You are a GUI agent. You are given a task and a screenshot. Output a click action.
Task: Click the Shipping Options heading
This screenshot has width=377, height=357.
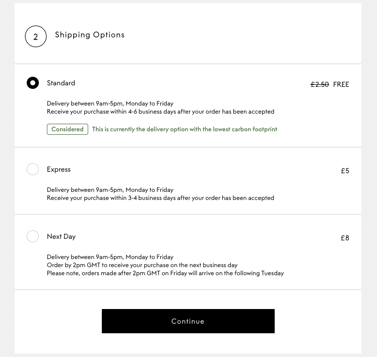click(90, 35)
